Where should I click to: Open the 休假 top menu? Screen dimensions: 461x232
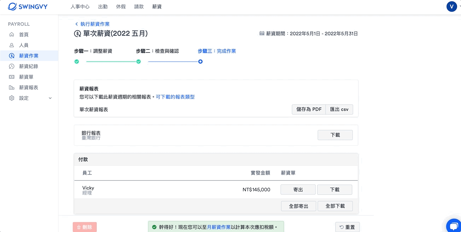(x=121, y=7)
